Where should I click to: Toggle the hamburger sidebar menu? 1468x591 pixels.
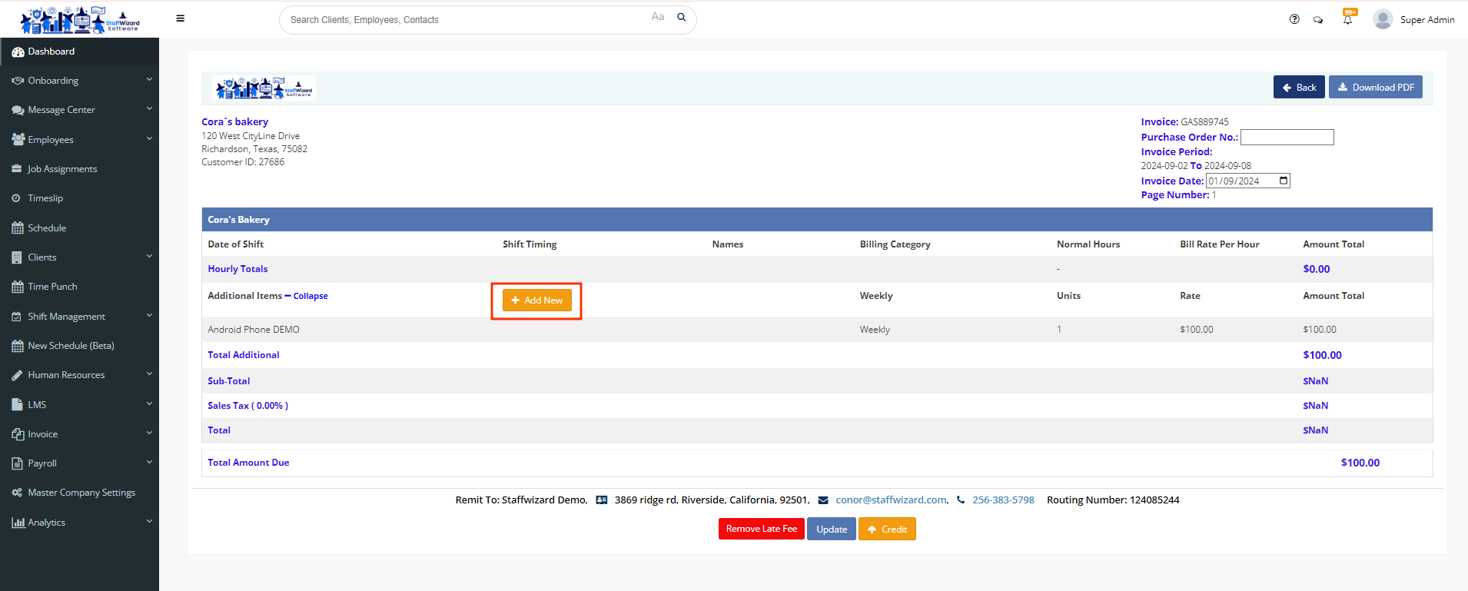(181, 18)
